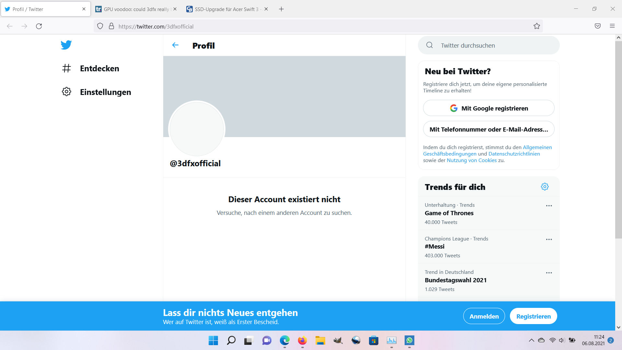Click the Anmelden button
Image resolution: width=622 pixels, height=350 pixels.
484,316
